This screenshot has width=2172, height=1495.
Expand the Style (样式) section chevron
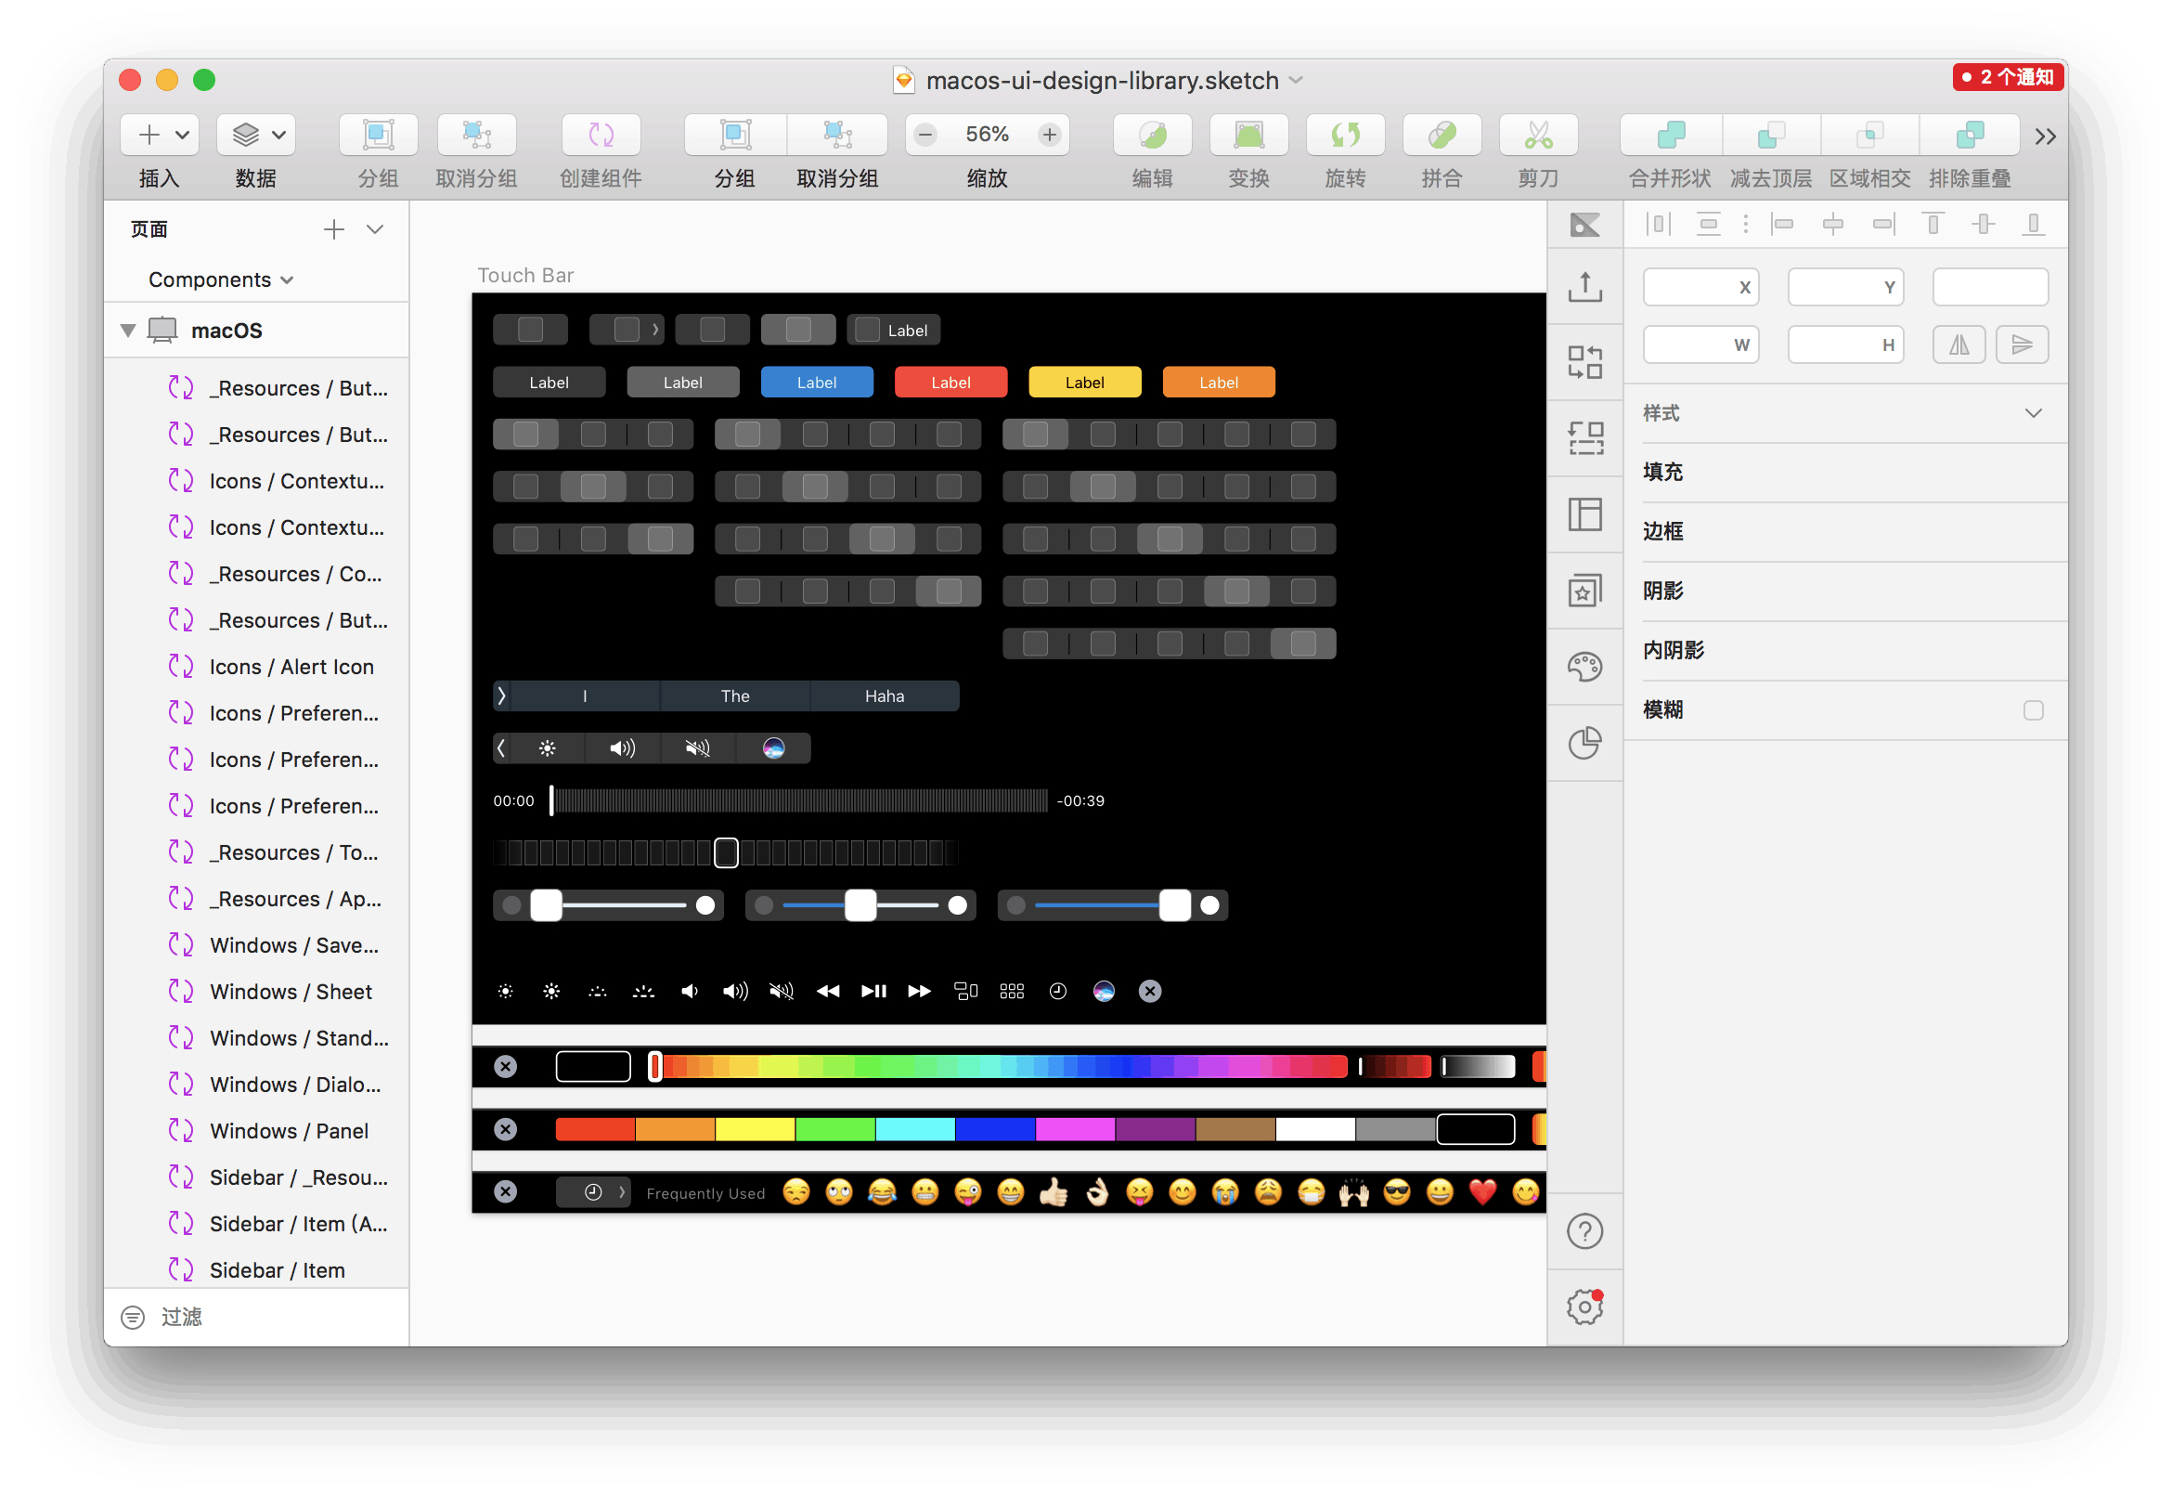pos(2033,413)
